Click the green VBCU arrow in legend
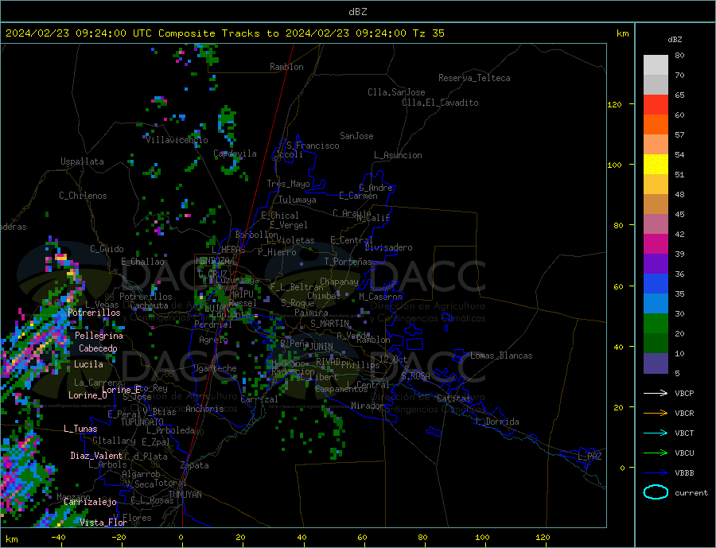The width and height of the screenshot is (716, 548). [x=656, y=453]
